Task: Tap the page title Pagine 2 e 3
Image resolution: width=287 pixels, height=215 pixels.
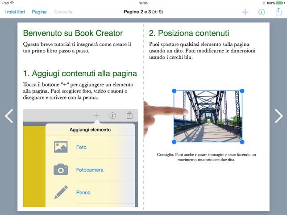Action: pyautogui.click(x=137, y=12)
